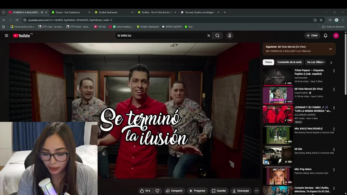The width and height of the screenshot is (347, 195).
Task: Open options for Mi Mix item
Action: [334, 149]
